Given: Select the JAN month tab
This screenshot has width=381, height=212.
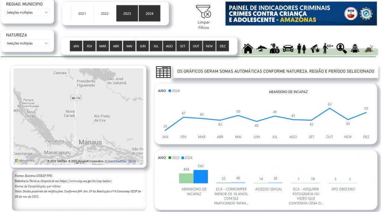Looking at the screenshot, I should (76, 46).
